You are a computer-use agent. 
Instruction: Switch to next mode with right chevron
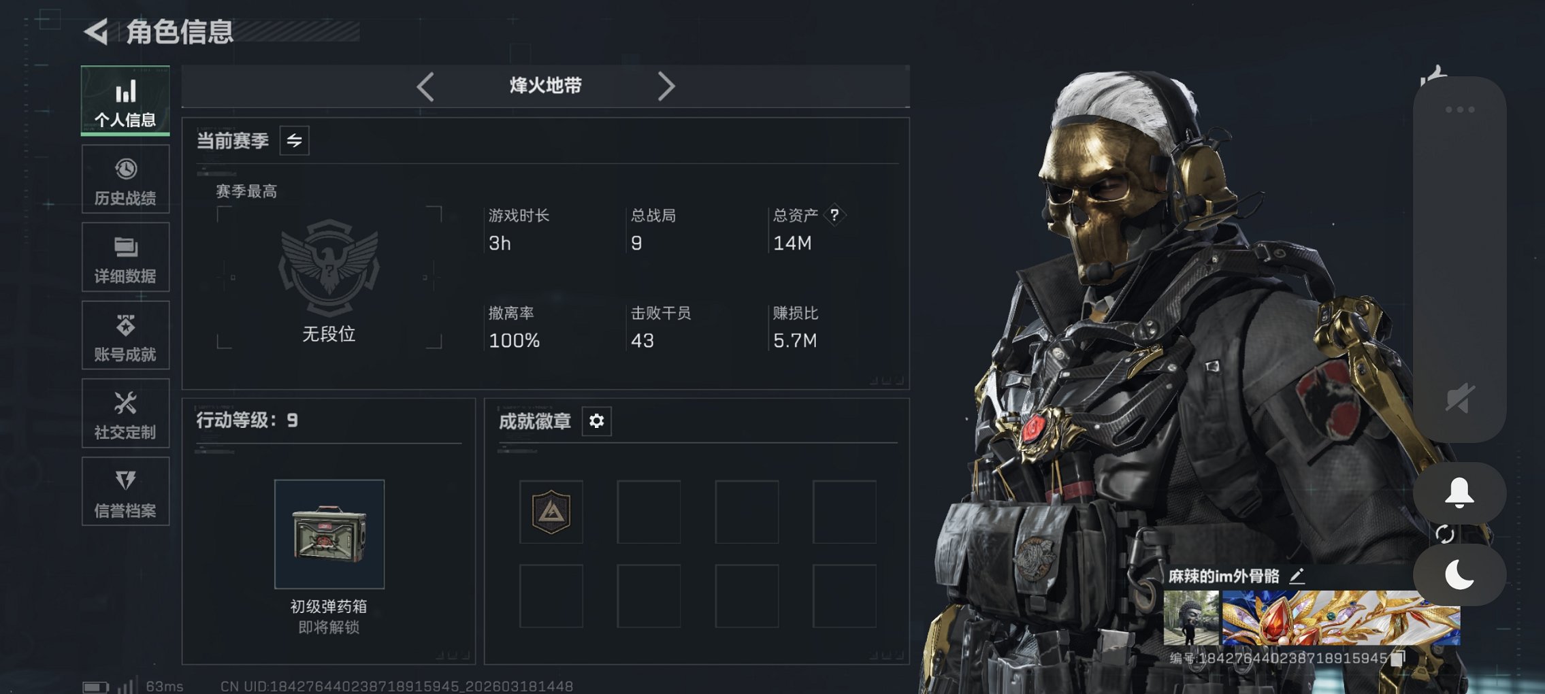[x=666, y=86]
